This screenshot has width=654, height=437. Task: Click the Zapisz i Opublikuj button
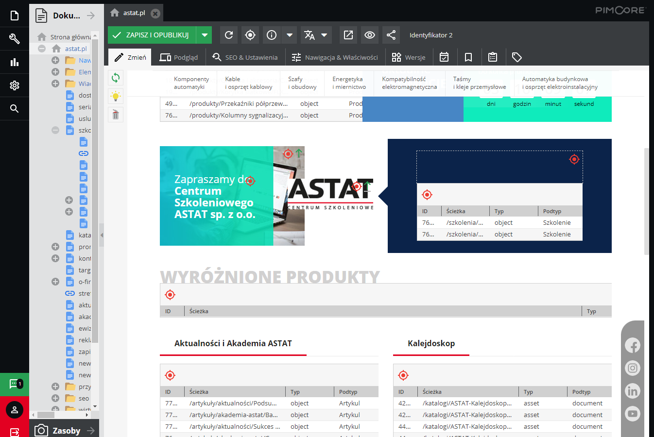(x=152, y=35)
